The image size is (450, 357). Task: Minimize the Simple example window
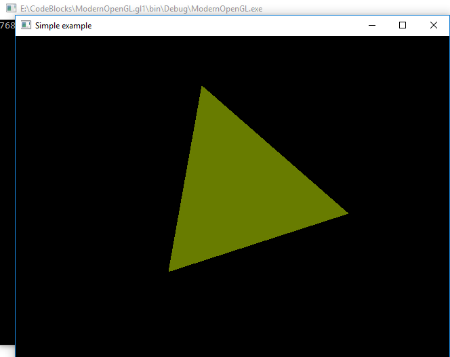coord(372,25)
